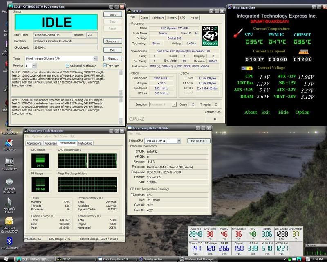
Task: Click the AMD A64 2848 MHz gadget tile
Action: pos(196,234)
